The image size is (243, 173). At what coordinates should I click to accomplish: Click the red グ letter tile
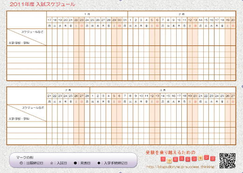[213, 158]
